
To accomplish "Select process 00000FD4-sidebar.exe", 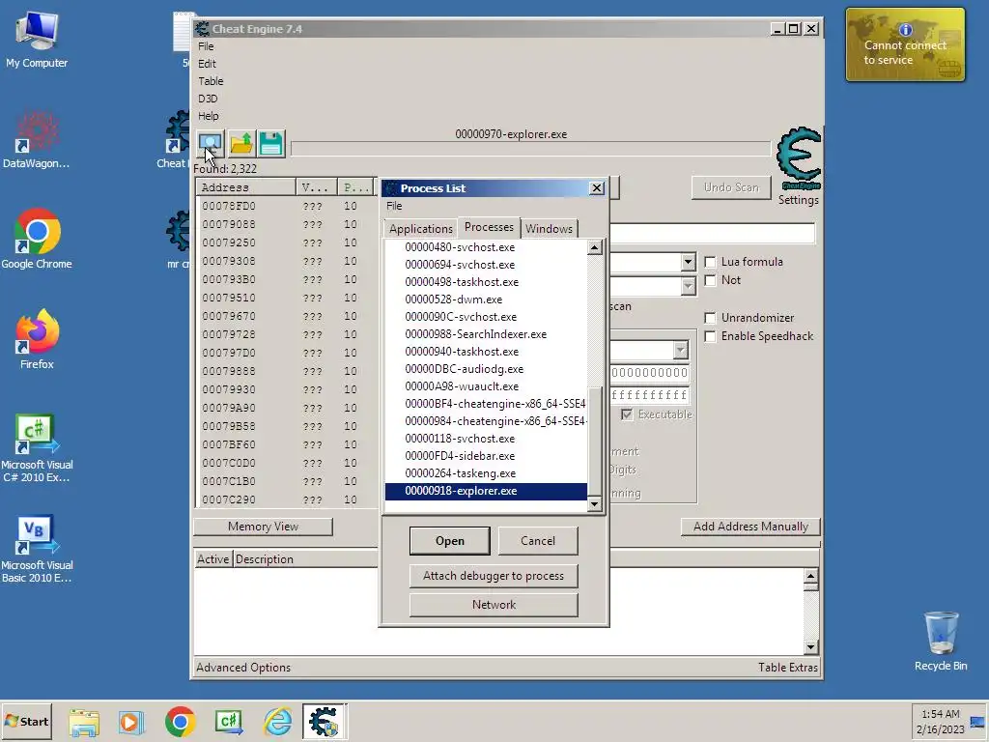I will coord(486,456).
